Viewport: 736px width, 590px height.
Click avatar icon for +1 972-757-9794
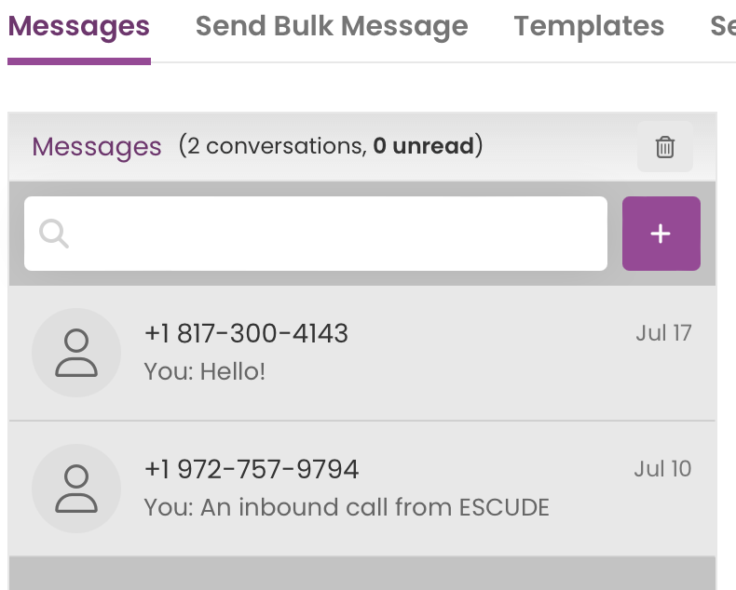[x=76, y=489]
